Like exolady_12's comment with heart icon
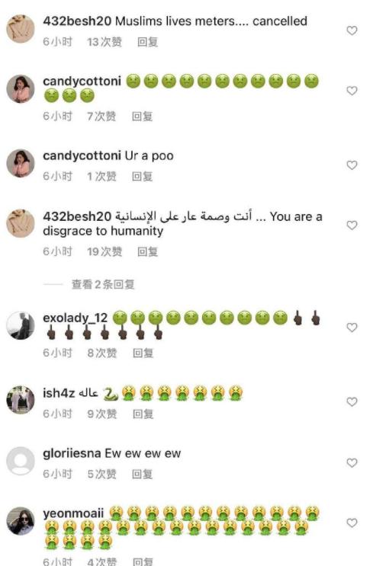The height and width of the screenshot is (566, 373). point(352,328)
